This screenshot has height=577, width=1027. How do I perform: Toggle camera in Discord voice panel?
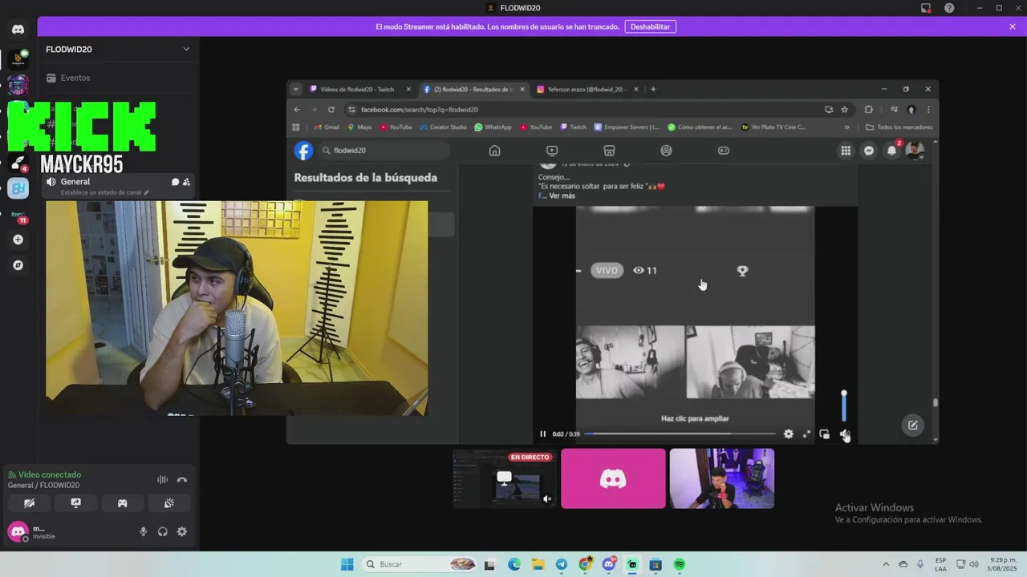tap(29, 503)
